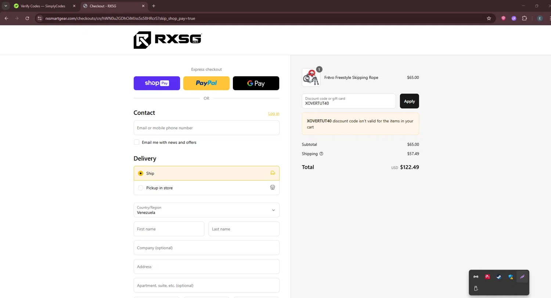Screen dimensions: 551x298
Task: Pay with PayPal express checkout
Action: point(206,83)
